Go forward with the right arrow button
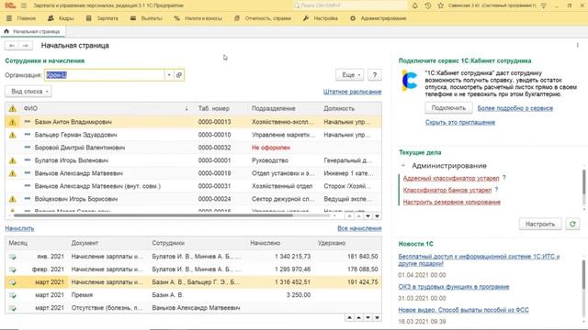Image resolution: width=588 pixels, height=330 pixels. click(25, 46)
